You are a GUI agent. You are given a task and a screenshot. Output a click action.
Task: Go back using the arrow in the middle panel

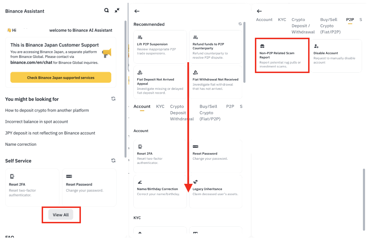click(x=137, y=11)
